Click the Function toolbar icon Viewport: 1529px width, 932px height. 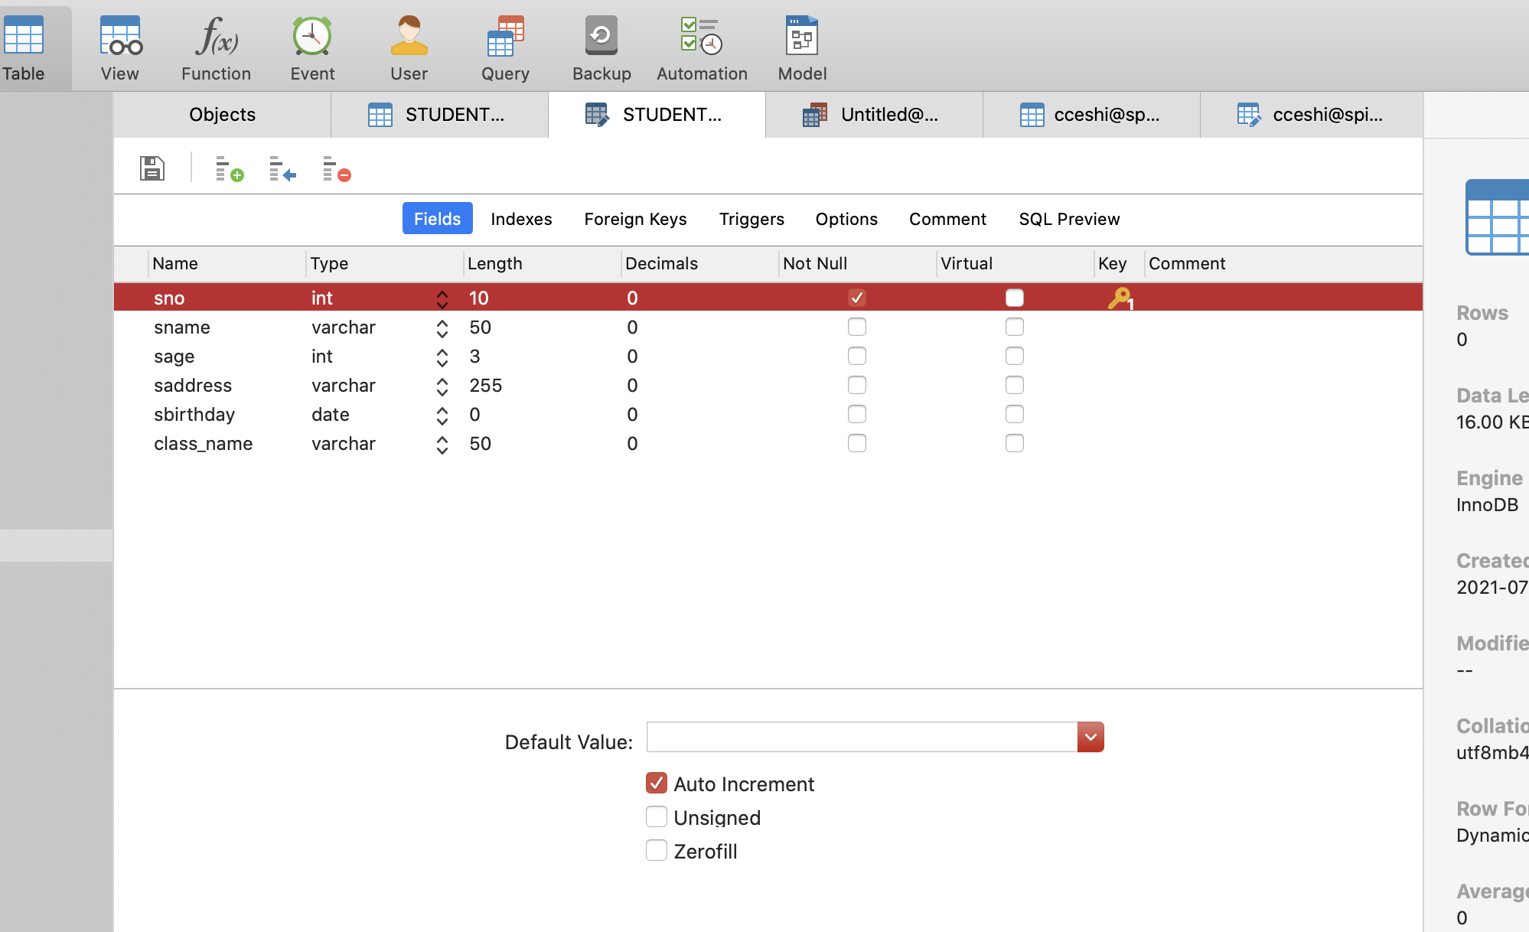tap(216, 47)
